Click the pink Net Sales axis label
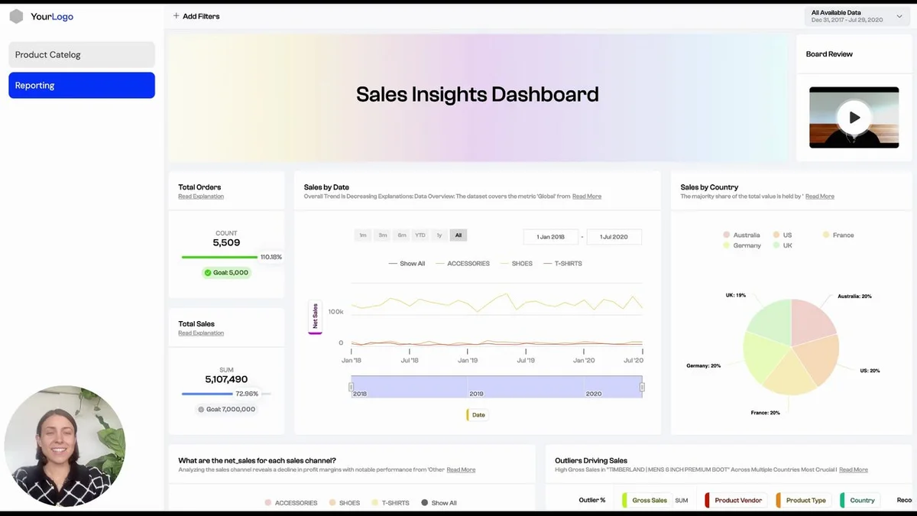Viewport: 917px width, 516px height. pyautogui.click(x=314, y=316)
